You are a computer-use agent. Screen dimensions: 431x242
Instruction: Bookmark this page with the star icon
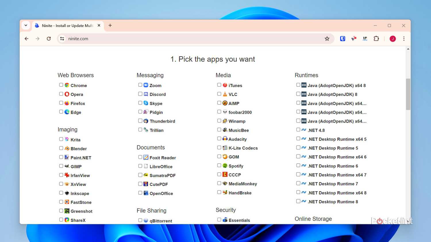click(327, 39)
